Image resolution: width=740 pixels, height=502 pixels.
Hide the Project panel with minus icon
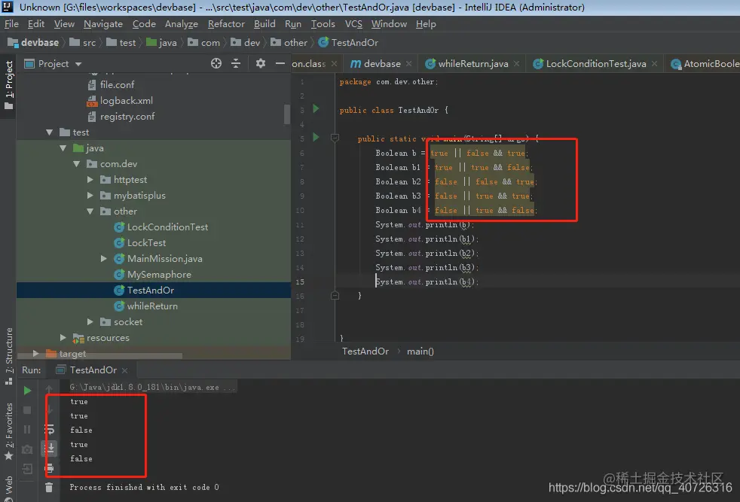coord(280,63)
